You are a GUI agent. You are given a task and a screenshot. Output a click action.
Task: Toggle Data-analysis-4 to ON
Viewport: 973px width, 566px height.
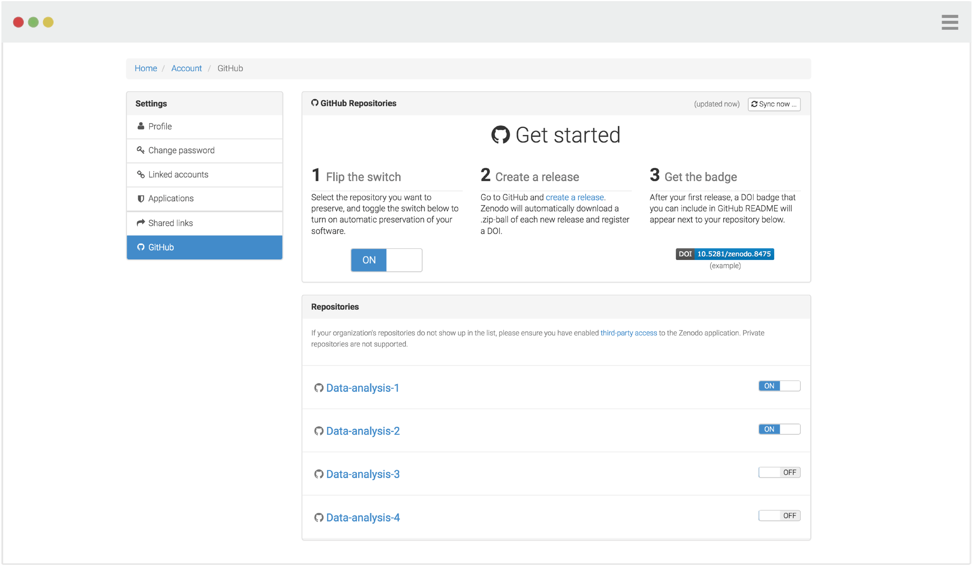[779, 515]
